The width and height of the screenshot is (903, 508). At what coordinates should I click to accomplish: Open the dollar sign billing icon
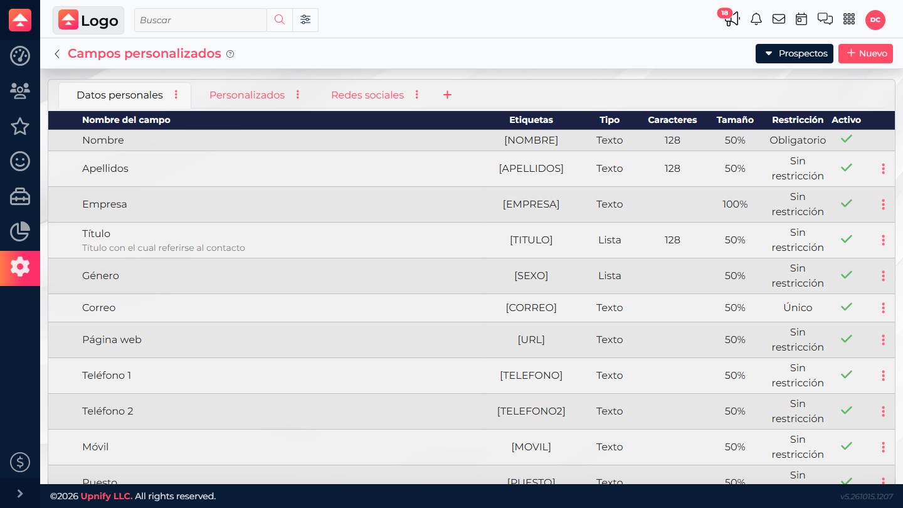pos(20,463)
